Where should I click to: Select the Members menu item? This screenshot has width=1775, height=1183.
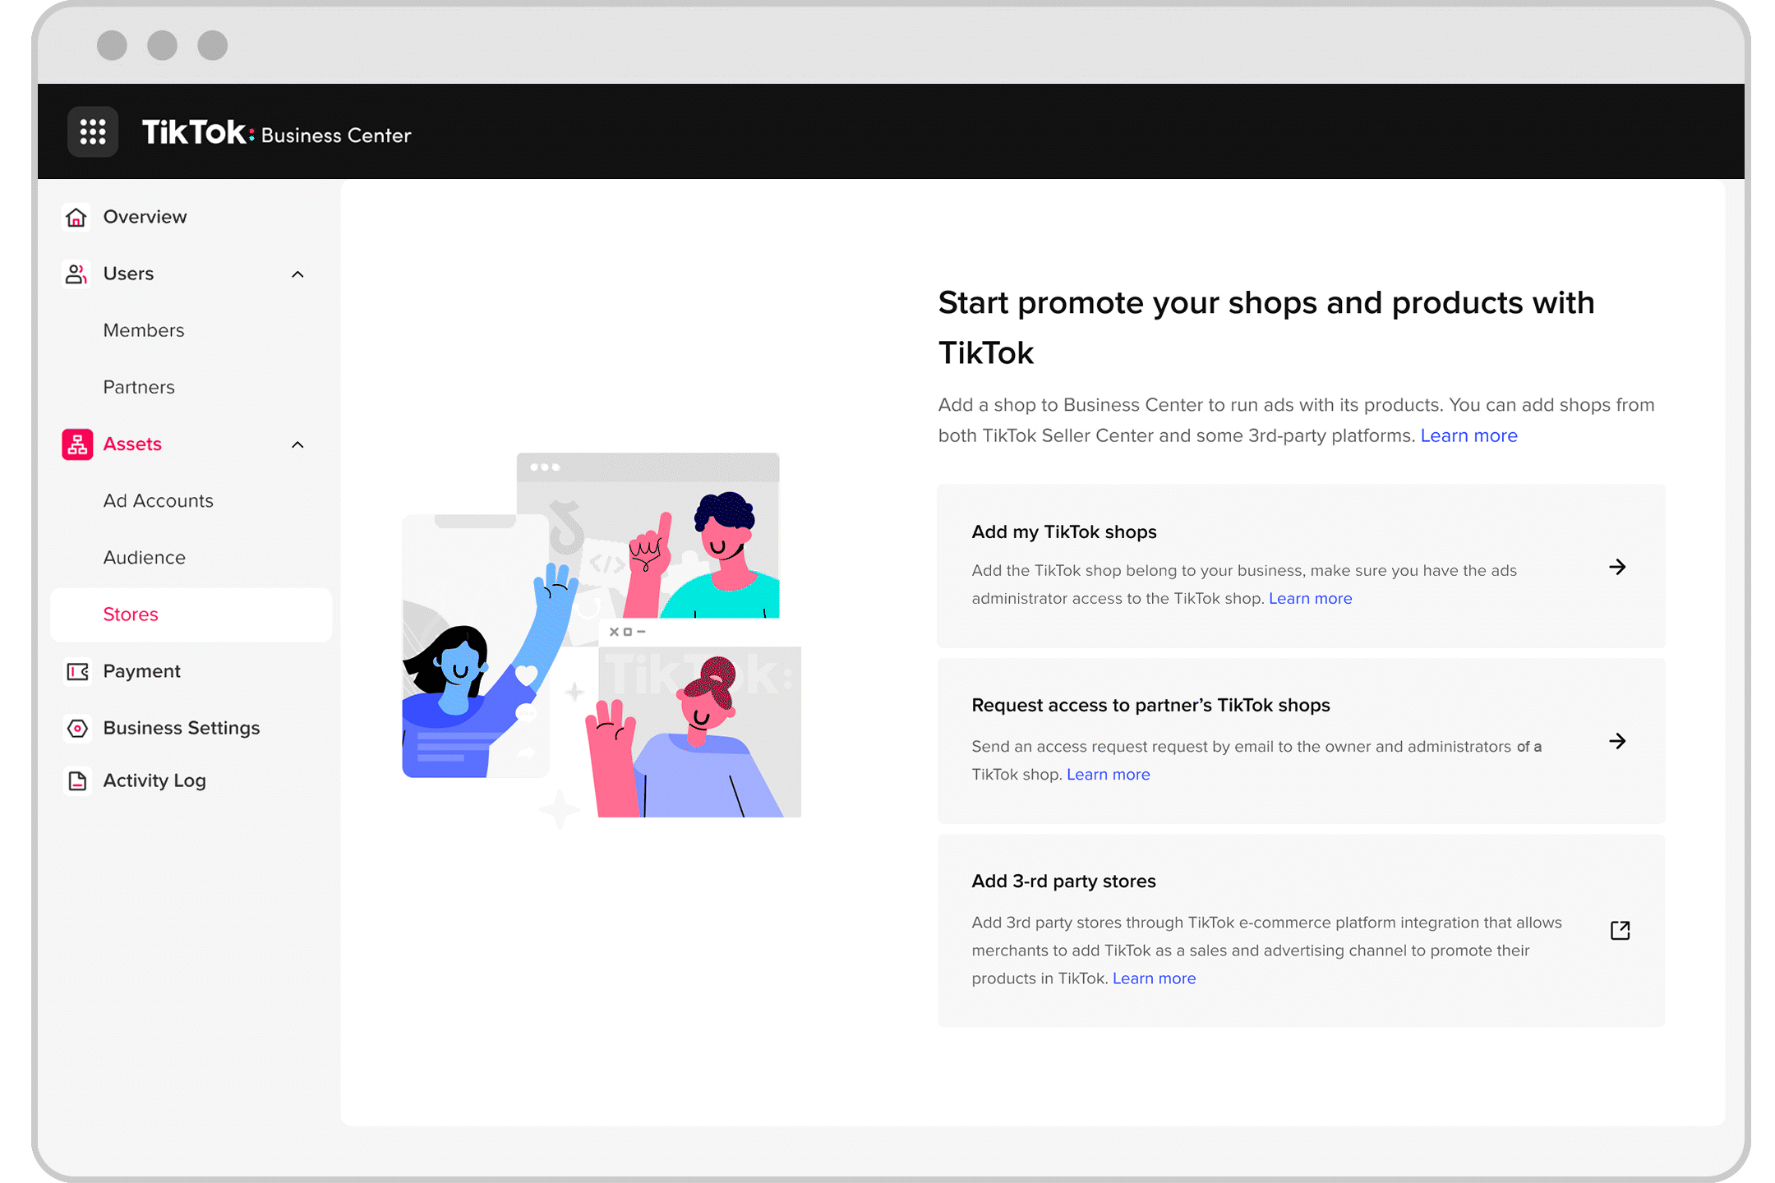click(x=143, y=330)
